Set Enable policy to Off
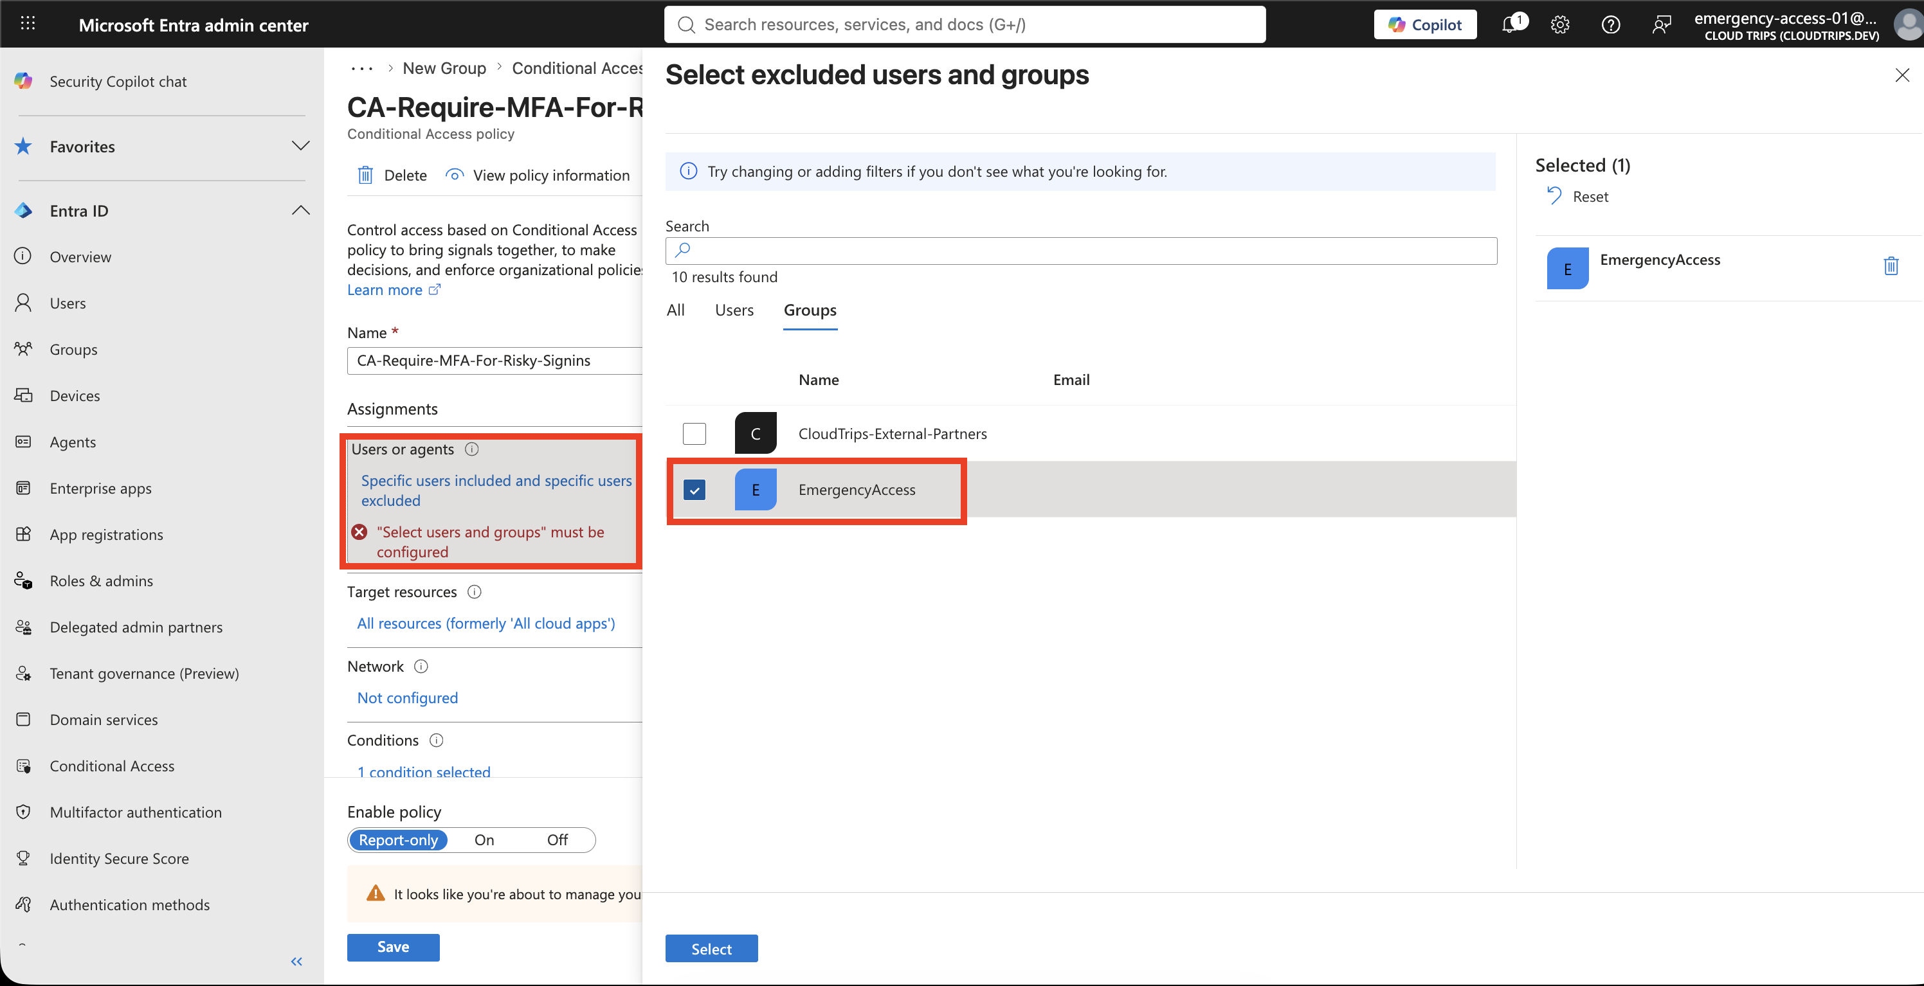Viewport: 1924px width, 986px height. tap(557, 839)
